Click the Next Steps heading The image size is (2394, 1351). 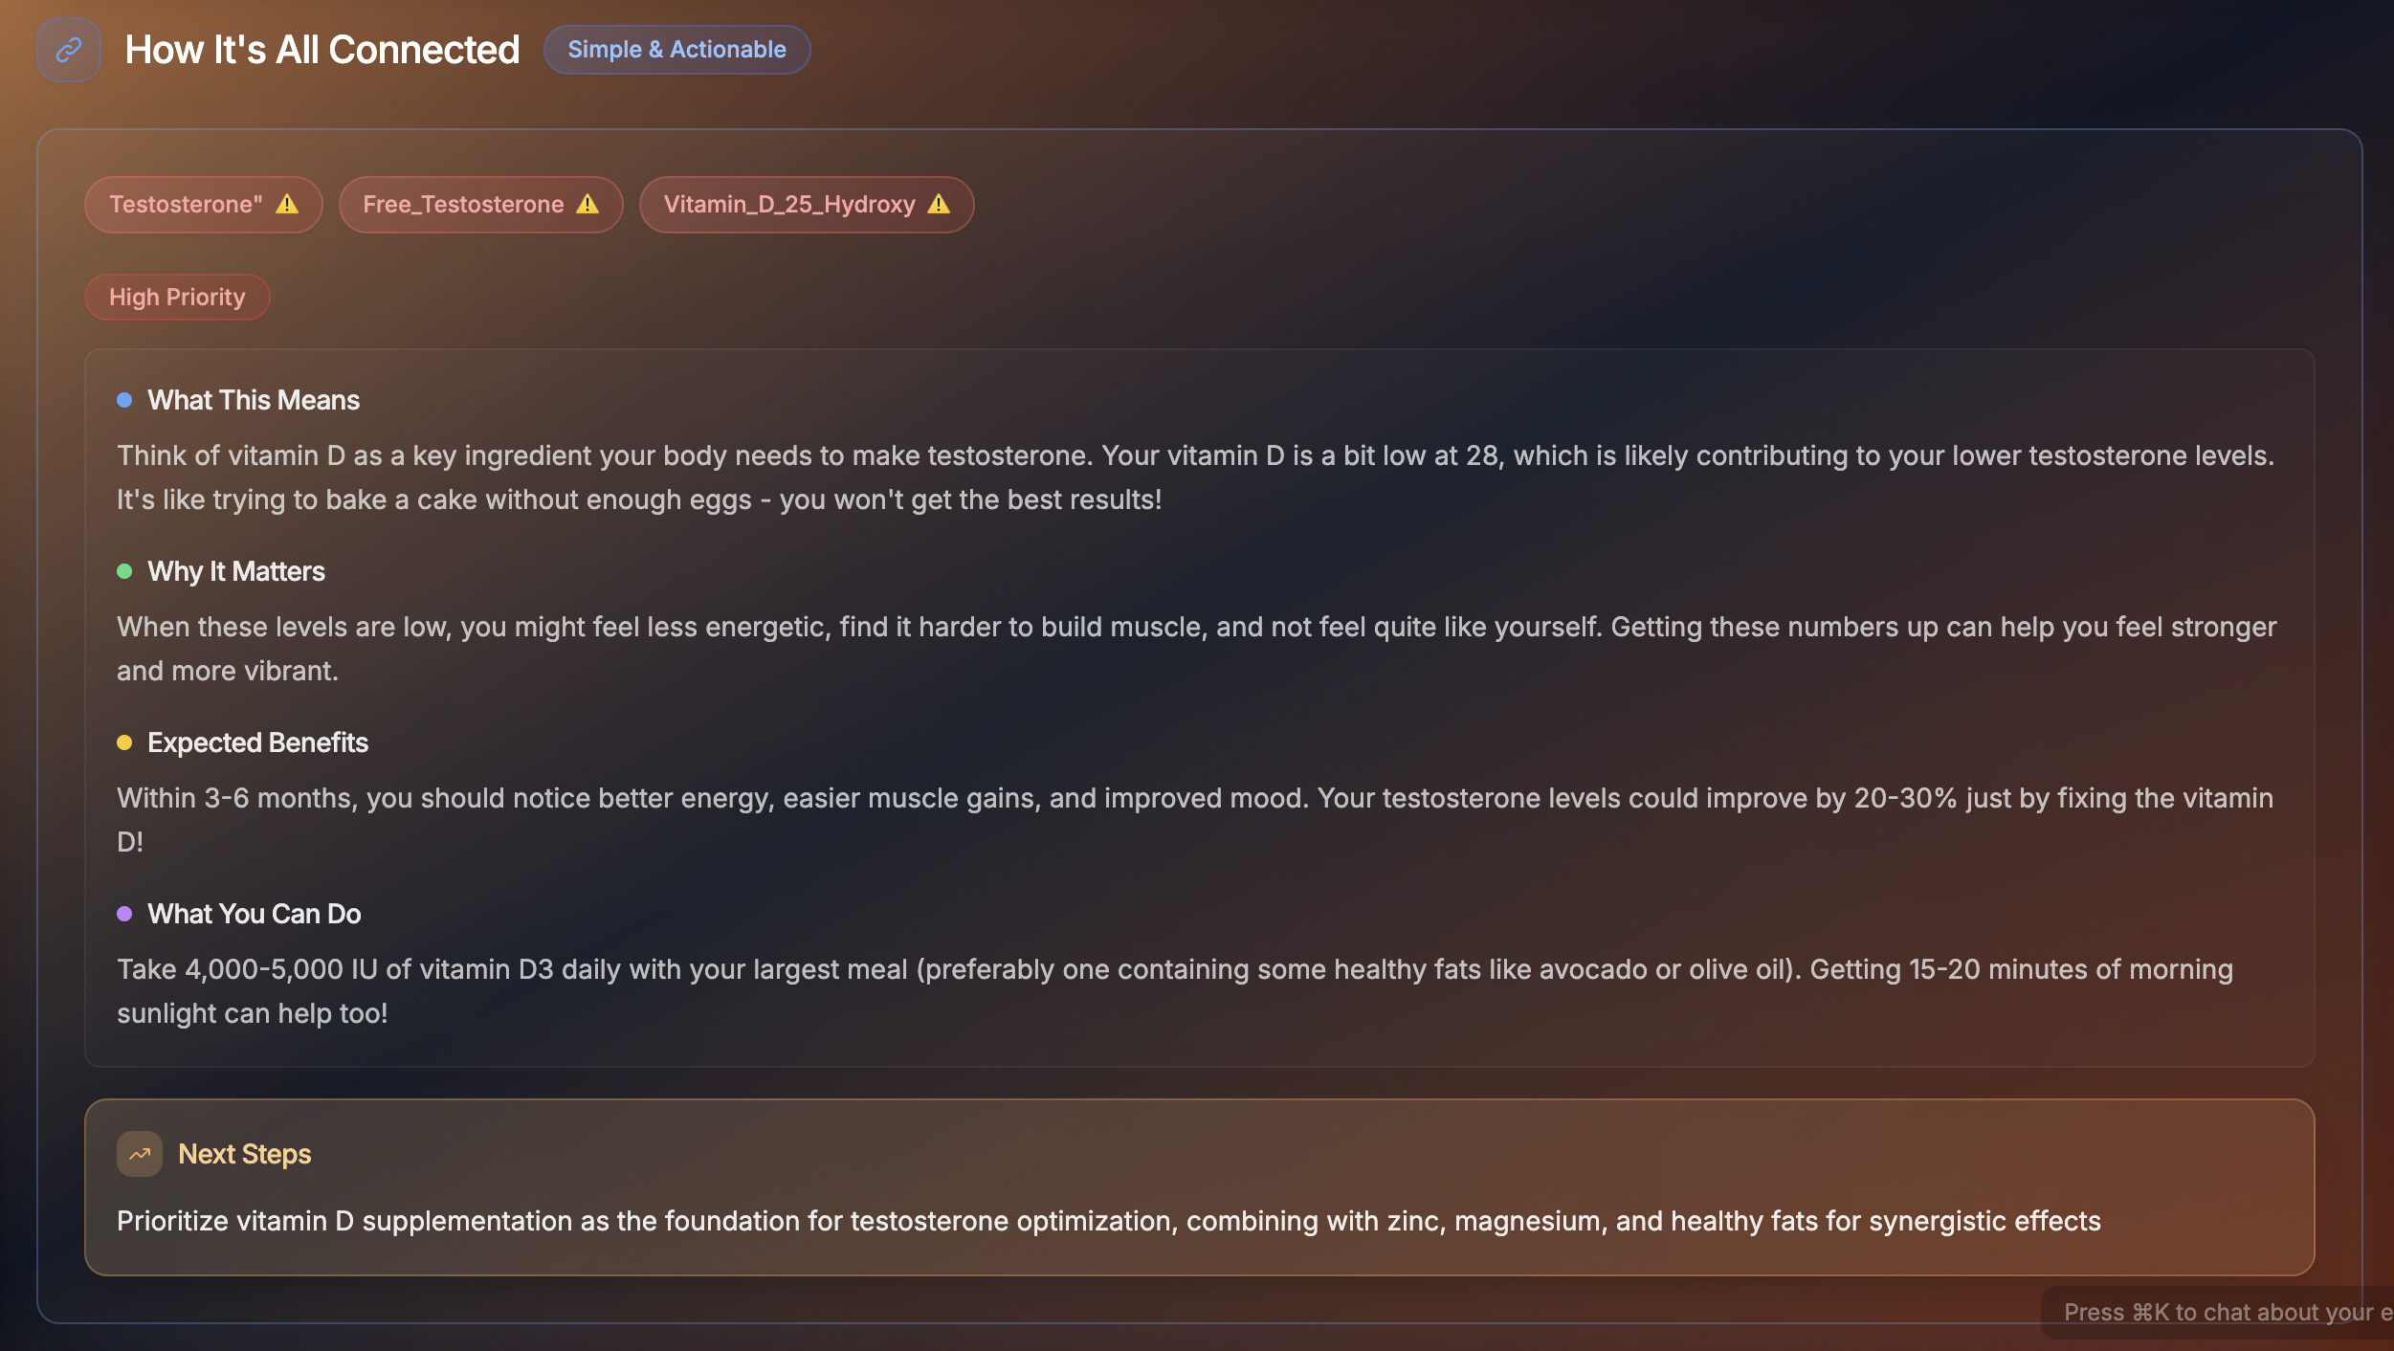[x=245, y=1154]
